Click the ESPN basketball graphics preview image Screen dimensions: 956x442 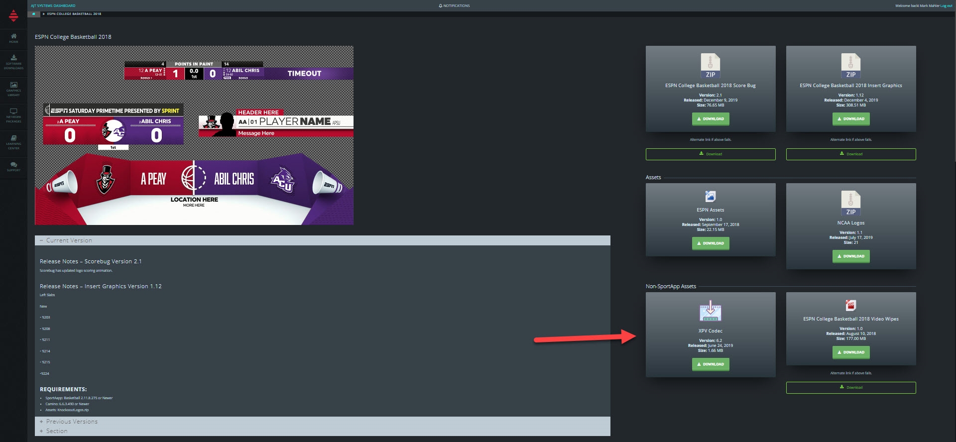194,135
